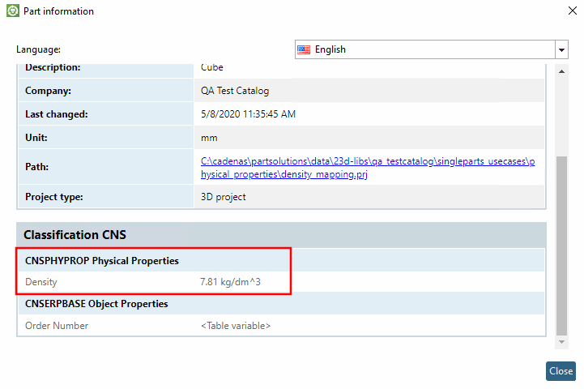
Task: Click the Path: label
Action: (x=37, y=167)
